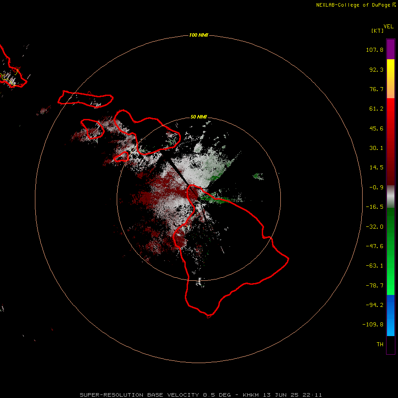Click the -47.6 velocity scale value
Screen dimensions: 398x398
pos(375,246)
